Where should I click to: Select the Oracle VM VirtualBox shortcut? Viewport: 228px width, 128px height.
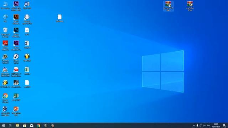[5, 111]
